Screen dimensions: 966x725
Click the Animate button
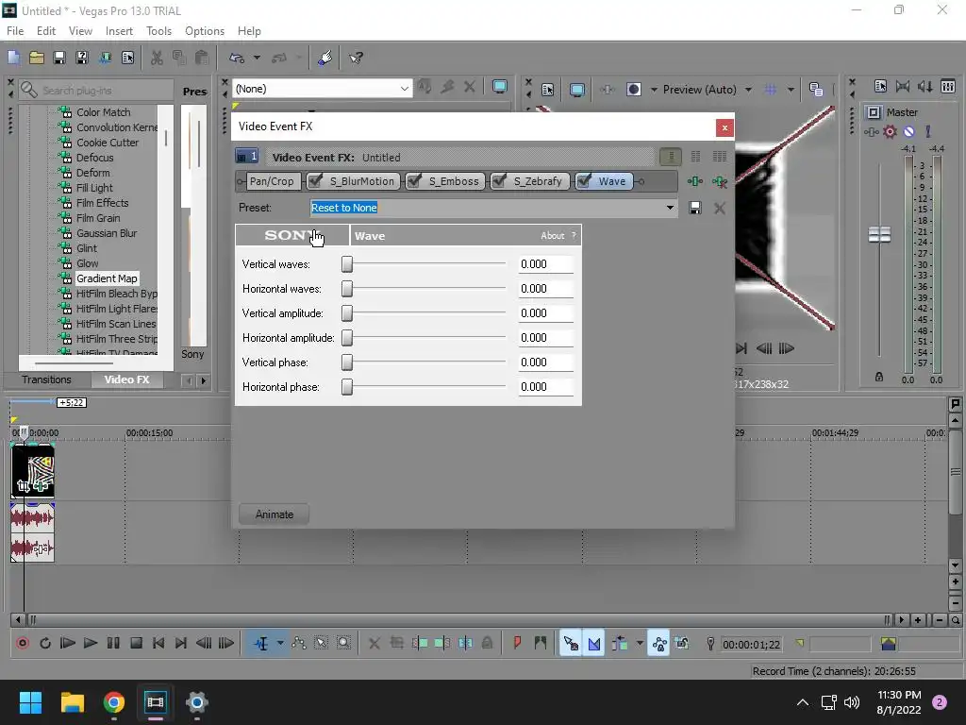pyautogui.click(x=275, y=514)
